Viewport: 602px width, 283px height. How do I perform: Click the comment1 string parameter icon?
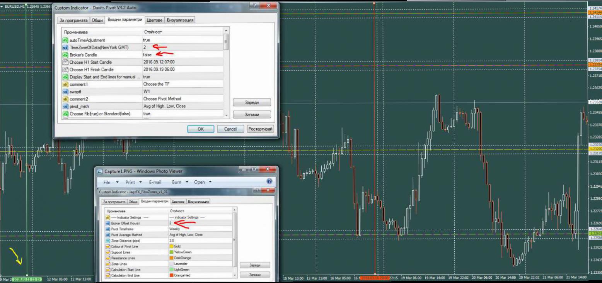click(x=65, y=84)
